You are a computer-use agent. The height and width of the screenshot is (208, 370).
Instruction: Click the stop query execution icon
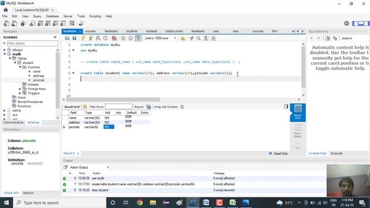tap(105, 38)
